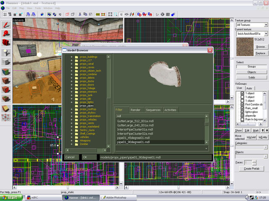Uncheck the First Corridor ob visgroup
269x201 pixels.
(243, 104)
